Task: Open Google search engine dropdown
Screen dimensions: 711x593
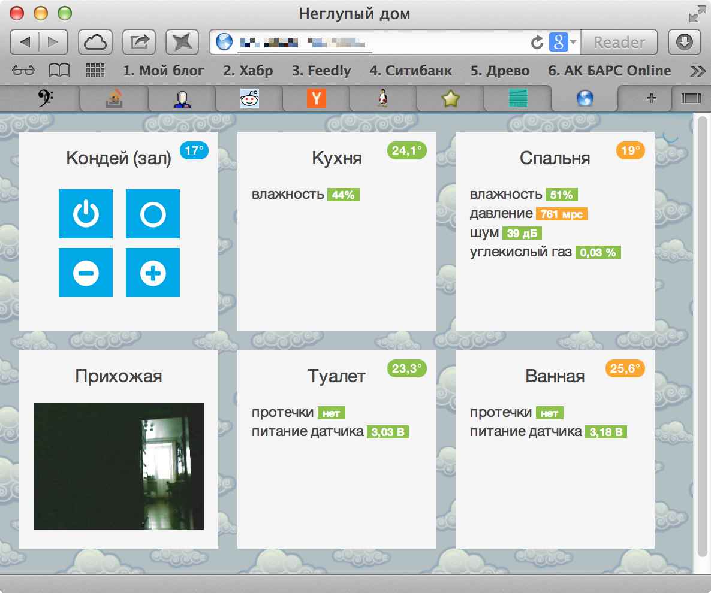Action: (563, 42)
